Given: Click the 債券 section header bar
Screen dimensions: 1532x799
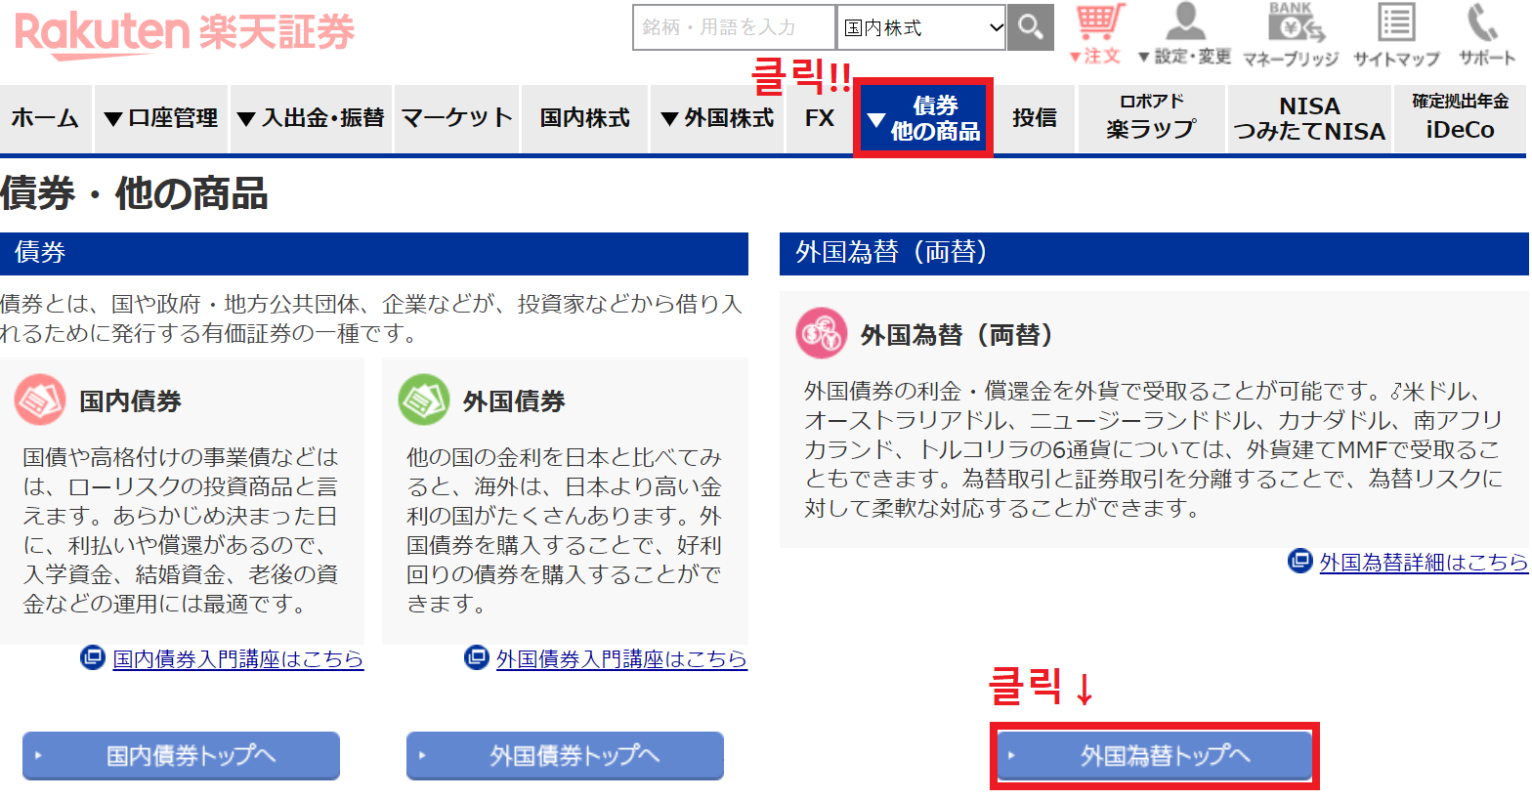Looking at the screenshot, I should 374,253.
